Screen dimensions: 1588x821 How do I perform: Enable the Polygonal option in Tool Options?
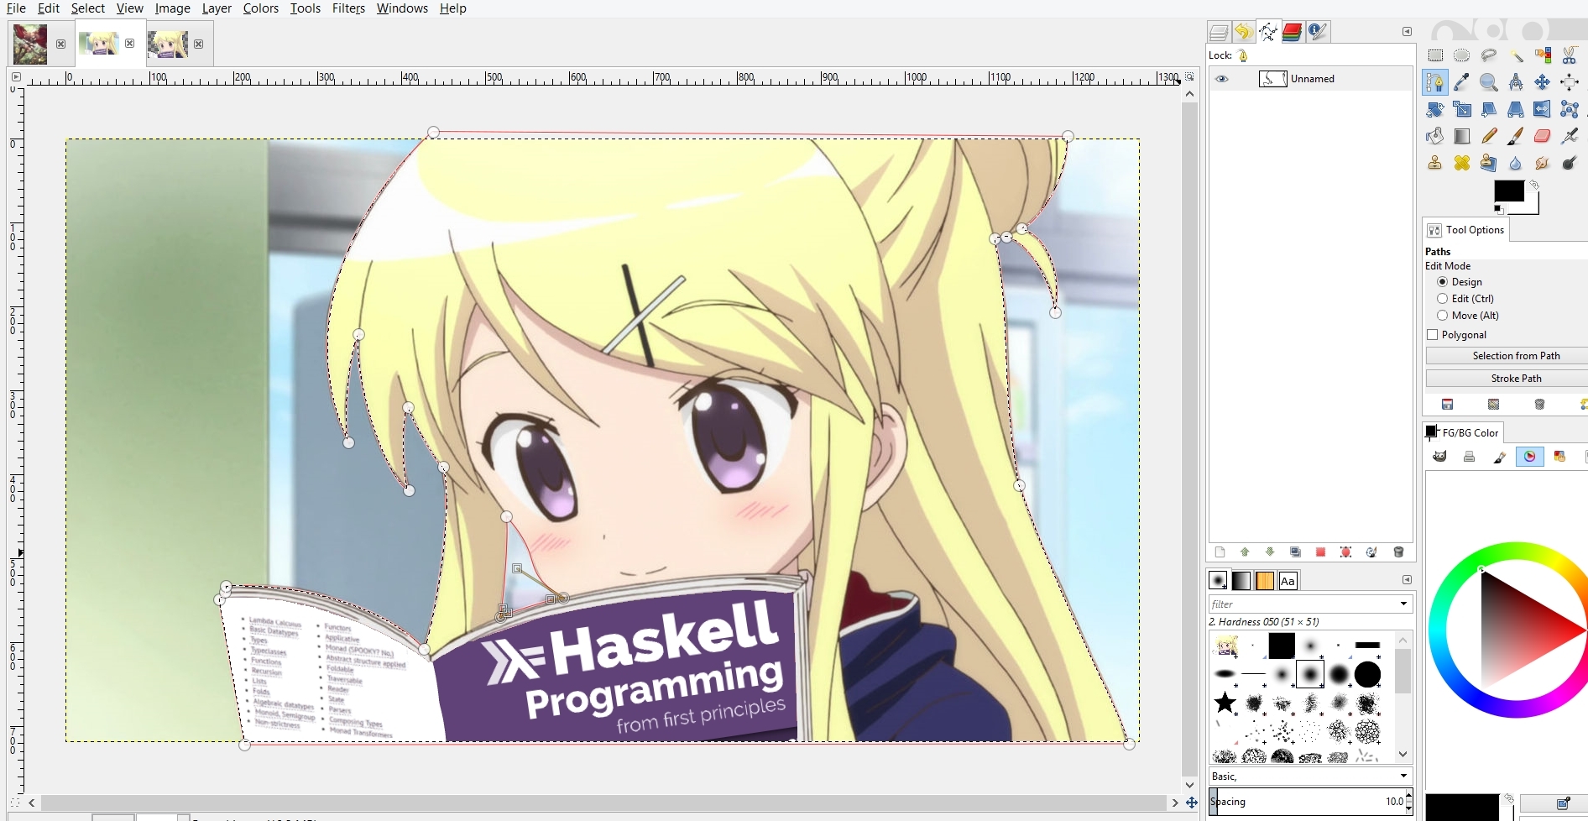[1433, 334]
